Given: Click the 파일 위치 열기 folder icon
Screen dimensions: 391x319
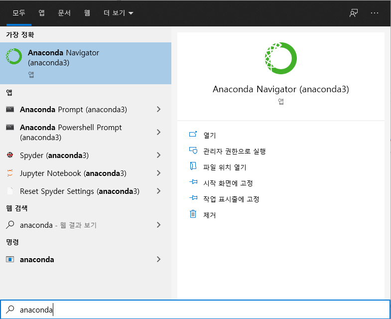Looking at the screenshot, I should point(193,166).
